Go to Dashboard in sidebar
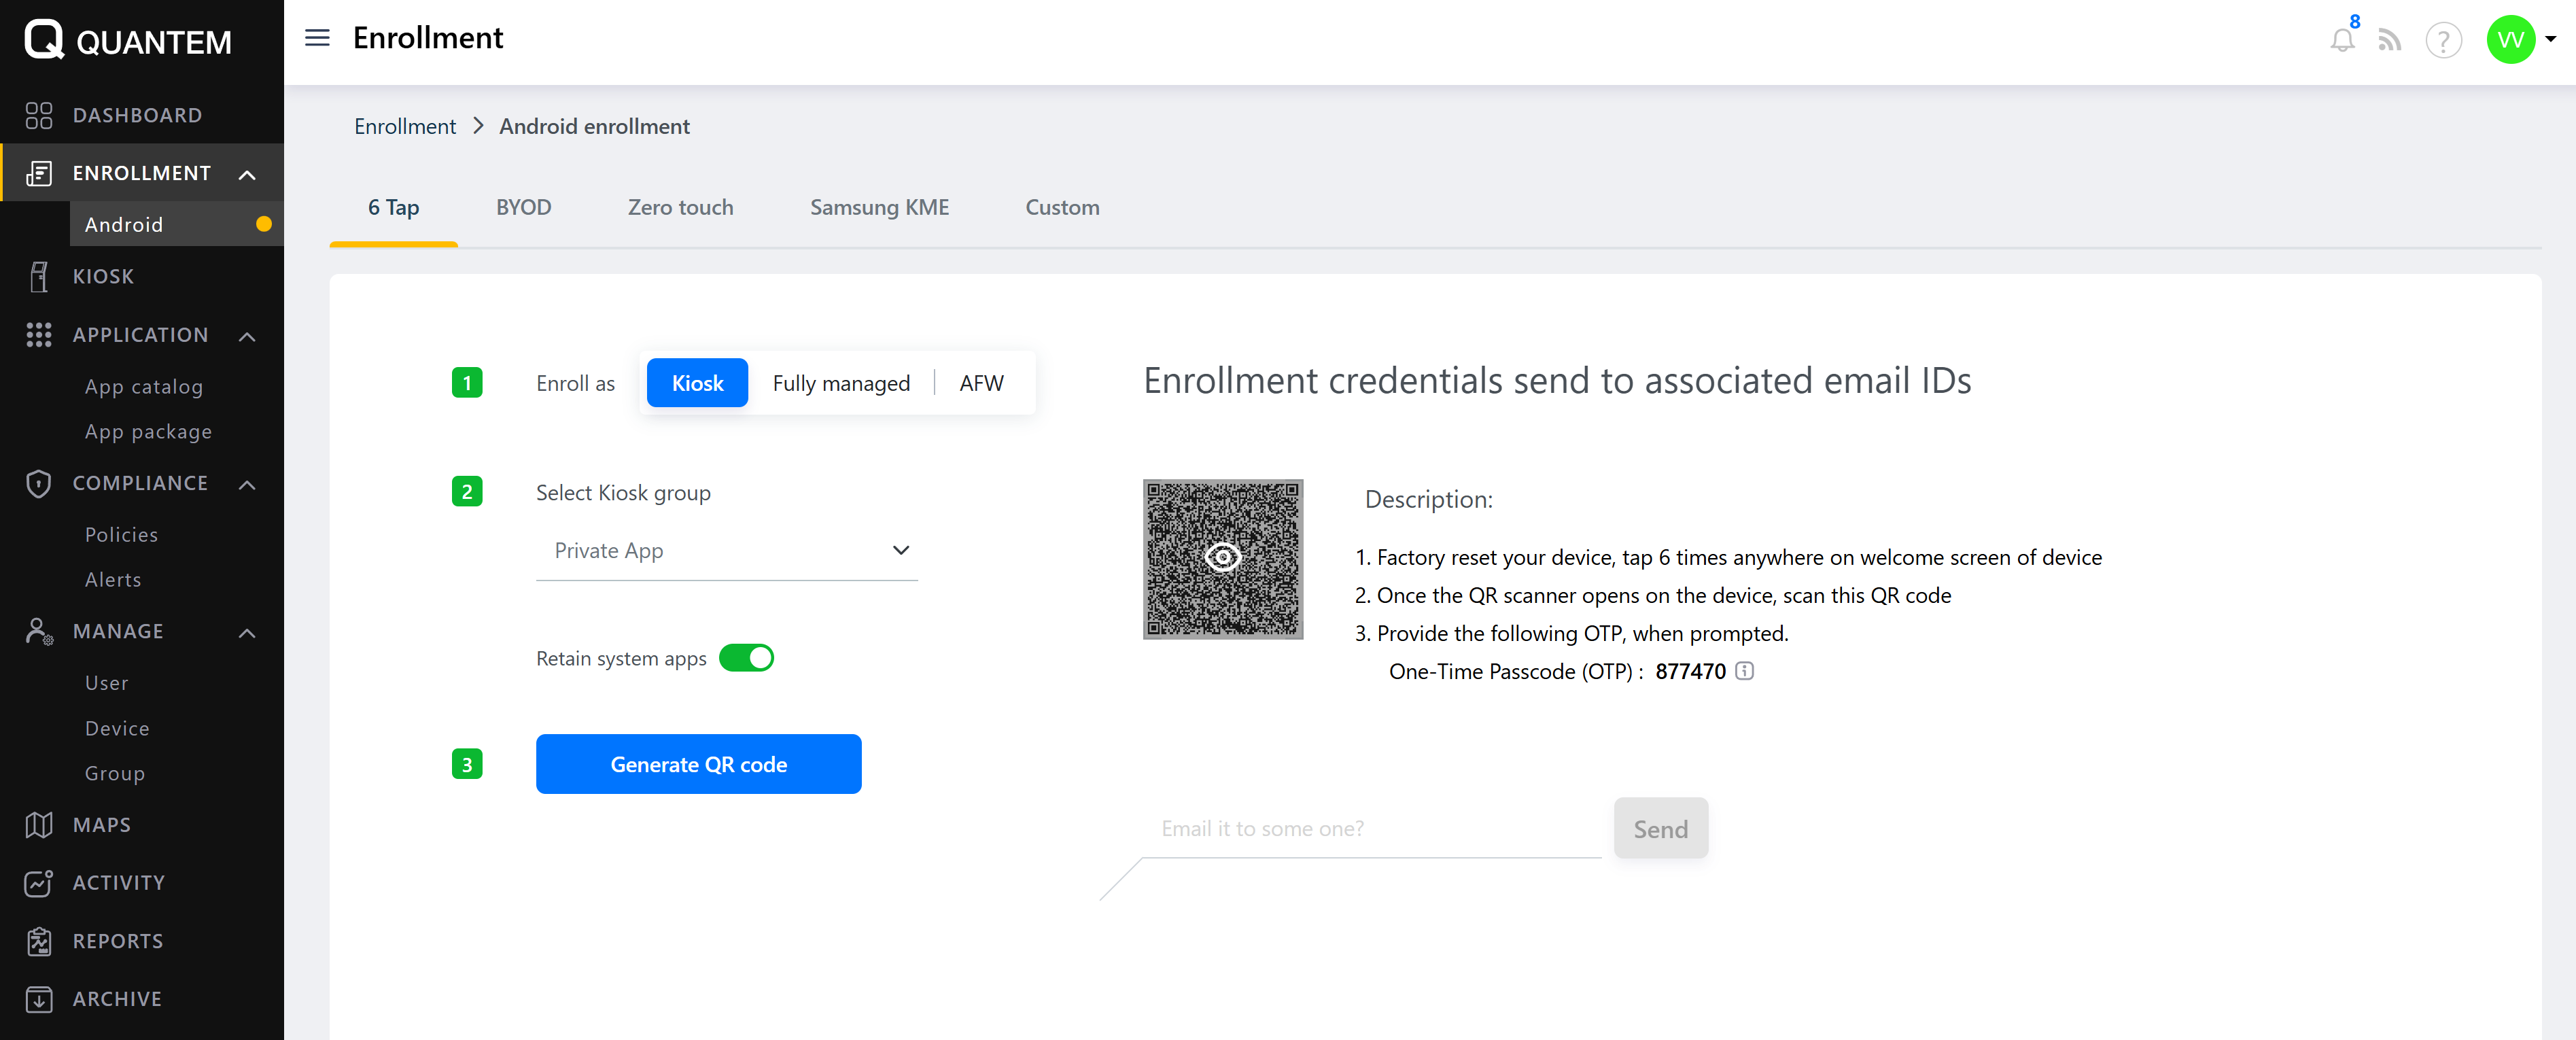Screen dimensions: 2576x1040 click(137, 115)
